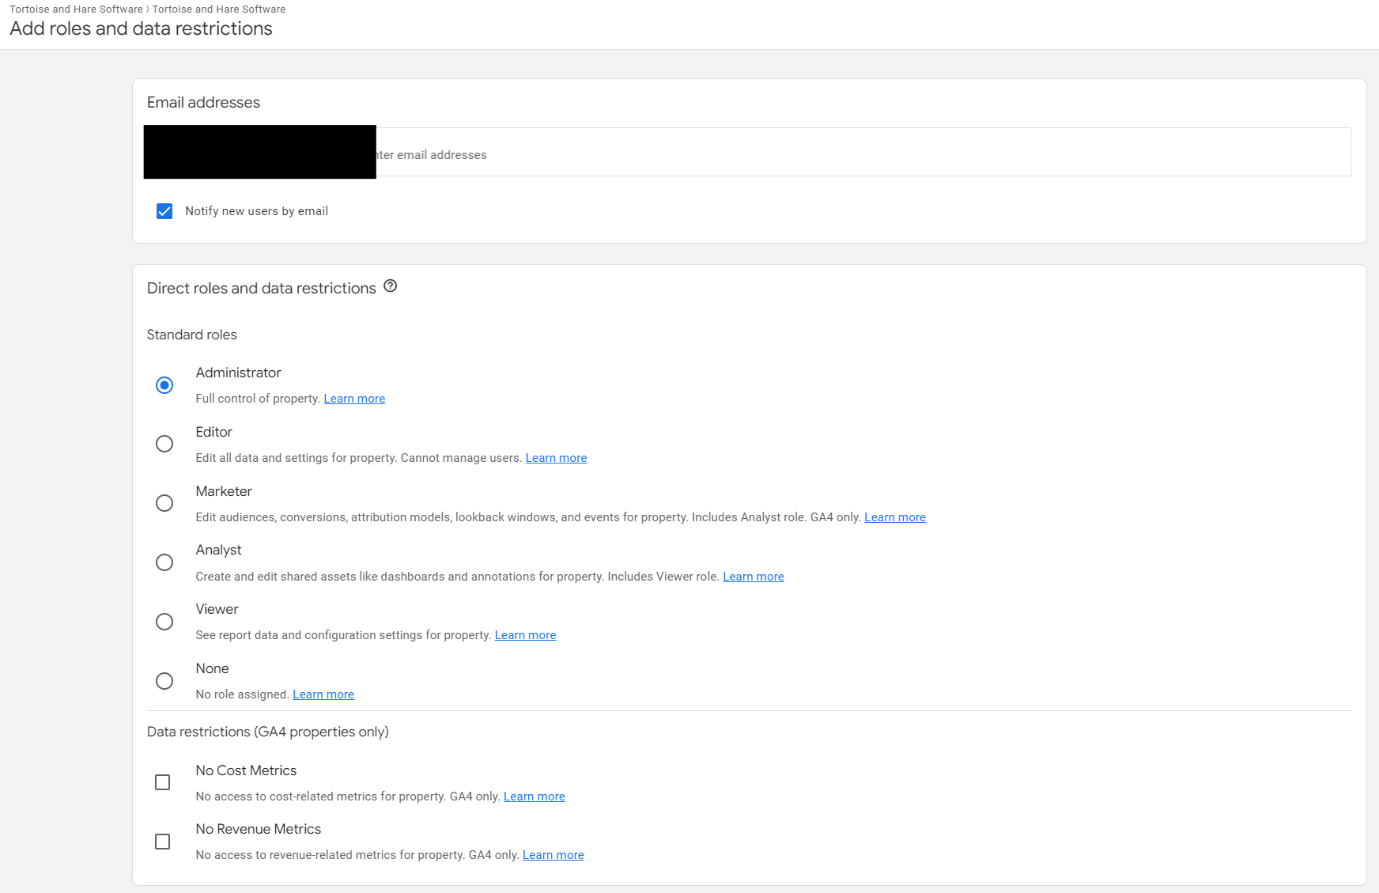Open the Direct roles help tooltip
Screen dimensions: 1379x893
[390, 287]
